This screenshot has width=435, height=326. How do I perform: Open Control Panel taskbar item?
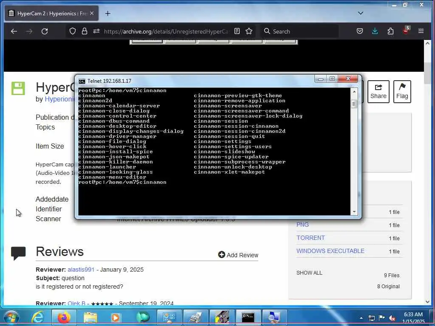[x=169, y=318]
